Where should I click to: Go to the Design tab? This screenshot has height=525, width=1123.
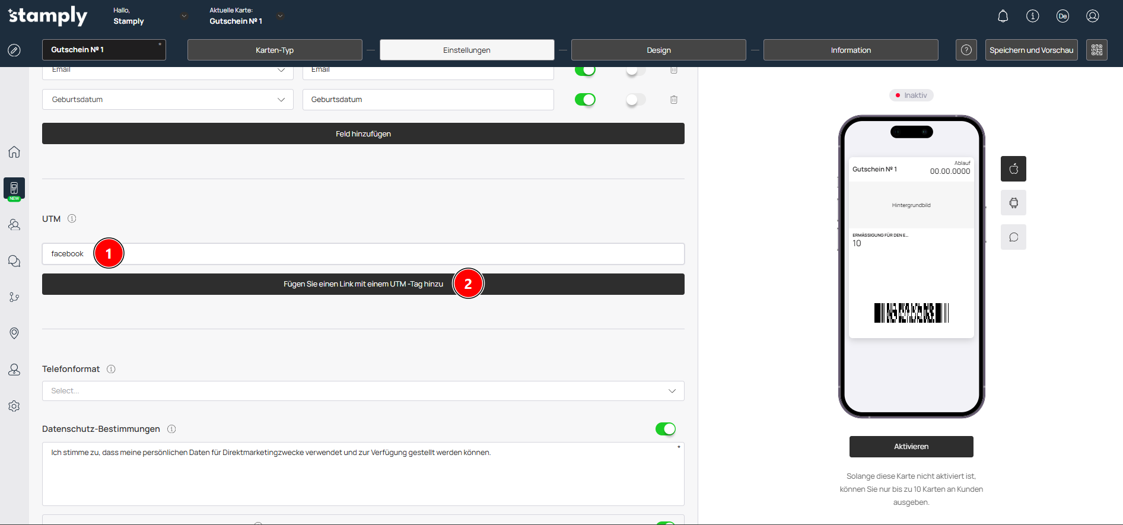click(658, 50)
